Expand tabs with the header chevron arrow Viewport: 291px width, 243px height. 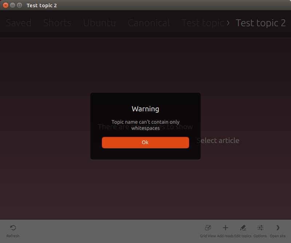click(228, 23)
